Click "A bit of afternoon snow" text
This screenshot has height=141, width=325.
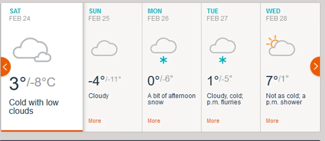pyautogui.click(x=171, y=99)
